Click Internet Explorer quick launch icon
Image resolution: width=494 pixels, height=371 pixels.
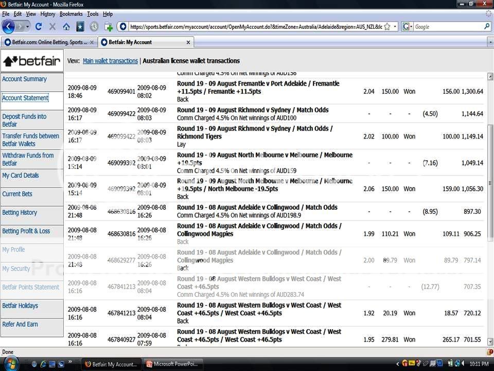pyautogui.click(x=43, y=364)
